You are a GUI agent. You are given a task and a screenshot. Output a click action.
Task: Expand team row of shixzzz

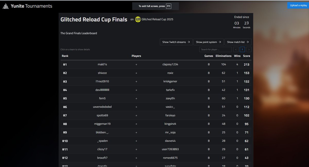(156, 73)
